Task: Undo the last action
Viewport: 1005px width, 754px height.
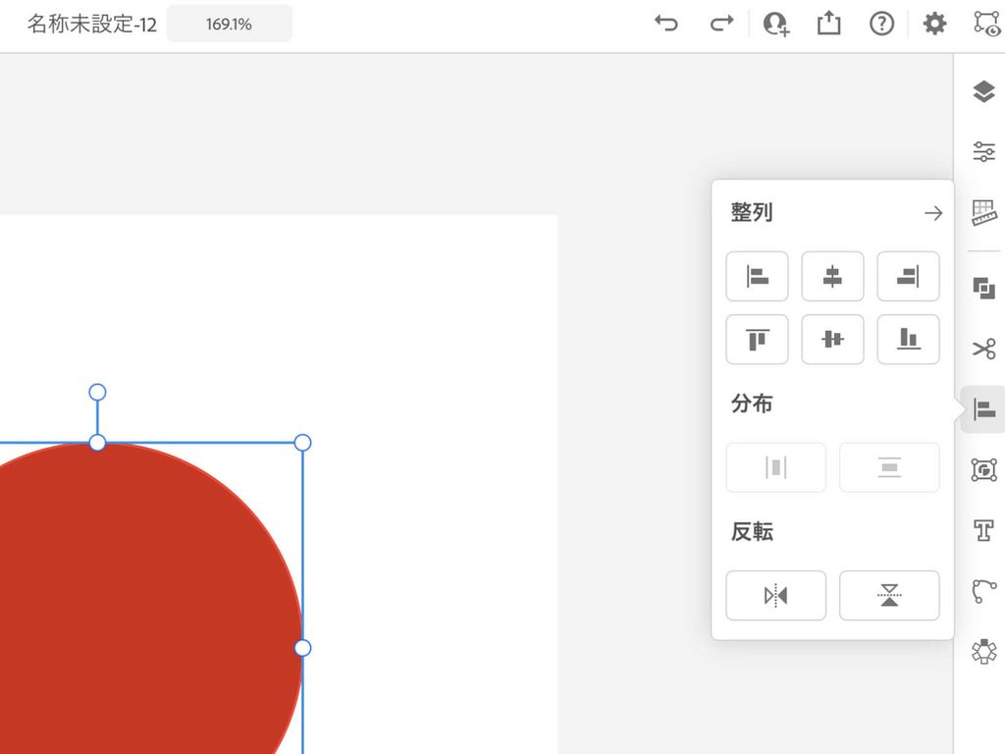Action: tap(666, 24)
